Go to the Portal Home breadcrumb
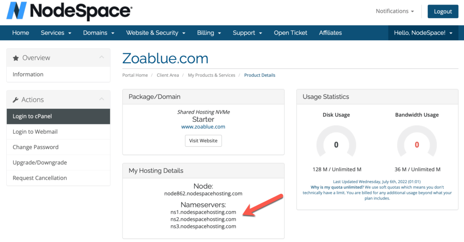 click(135, 75)
